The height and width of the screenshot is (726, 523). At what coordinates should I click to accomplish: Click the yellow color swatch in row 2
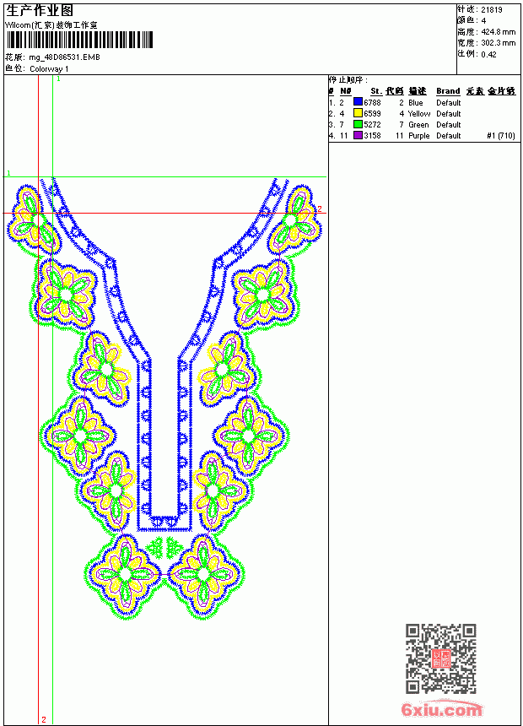click(358, 113)
